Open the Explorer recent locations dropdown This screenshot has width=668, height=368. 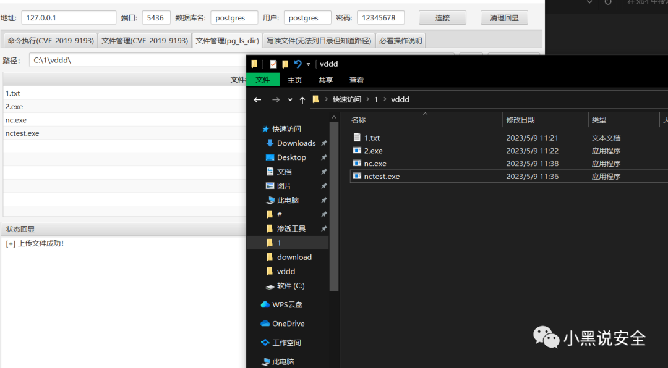pyautogui.click(x=290, y=100)
